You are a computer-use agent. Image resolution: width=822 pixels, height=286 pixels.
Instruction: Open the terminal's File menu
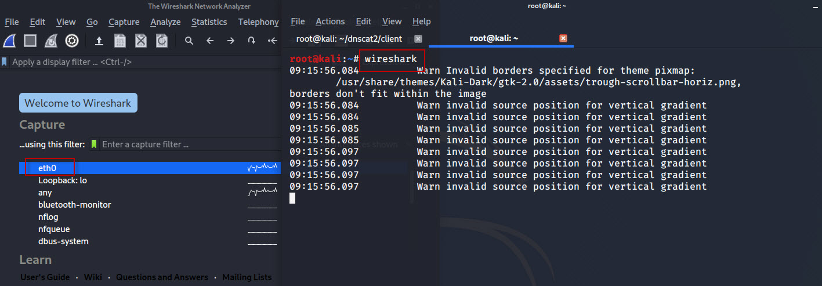[x=298, y=21]
